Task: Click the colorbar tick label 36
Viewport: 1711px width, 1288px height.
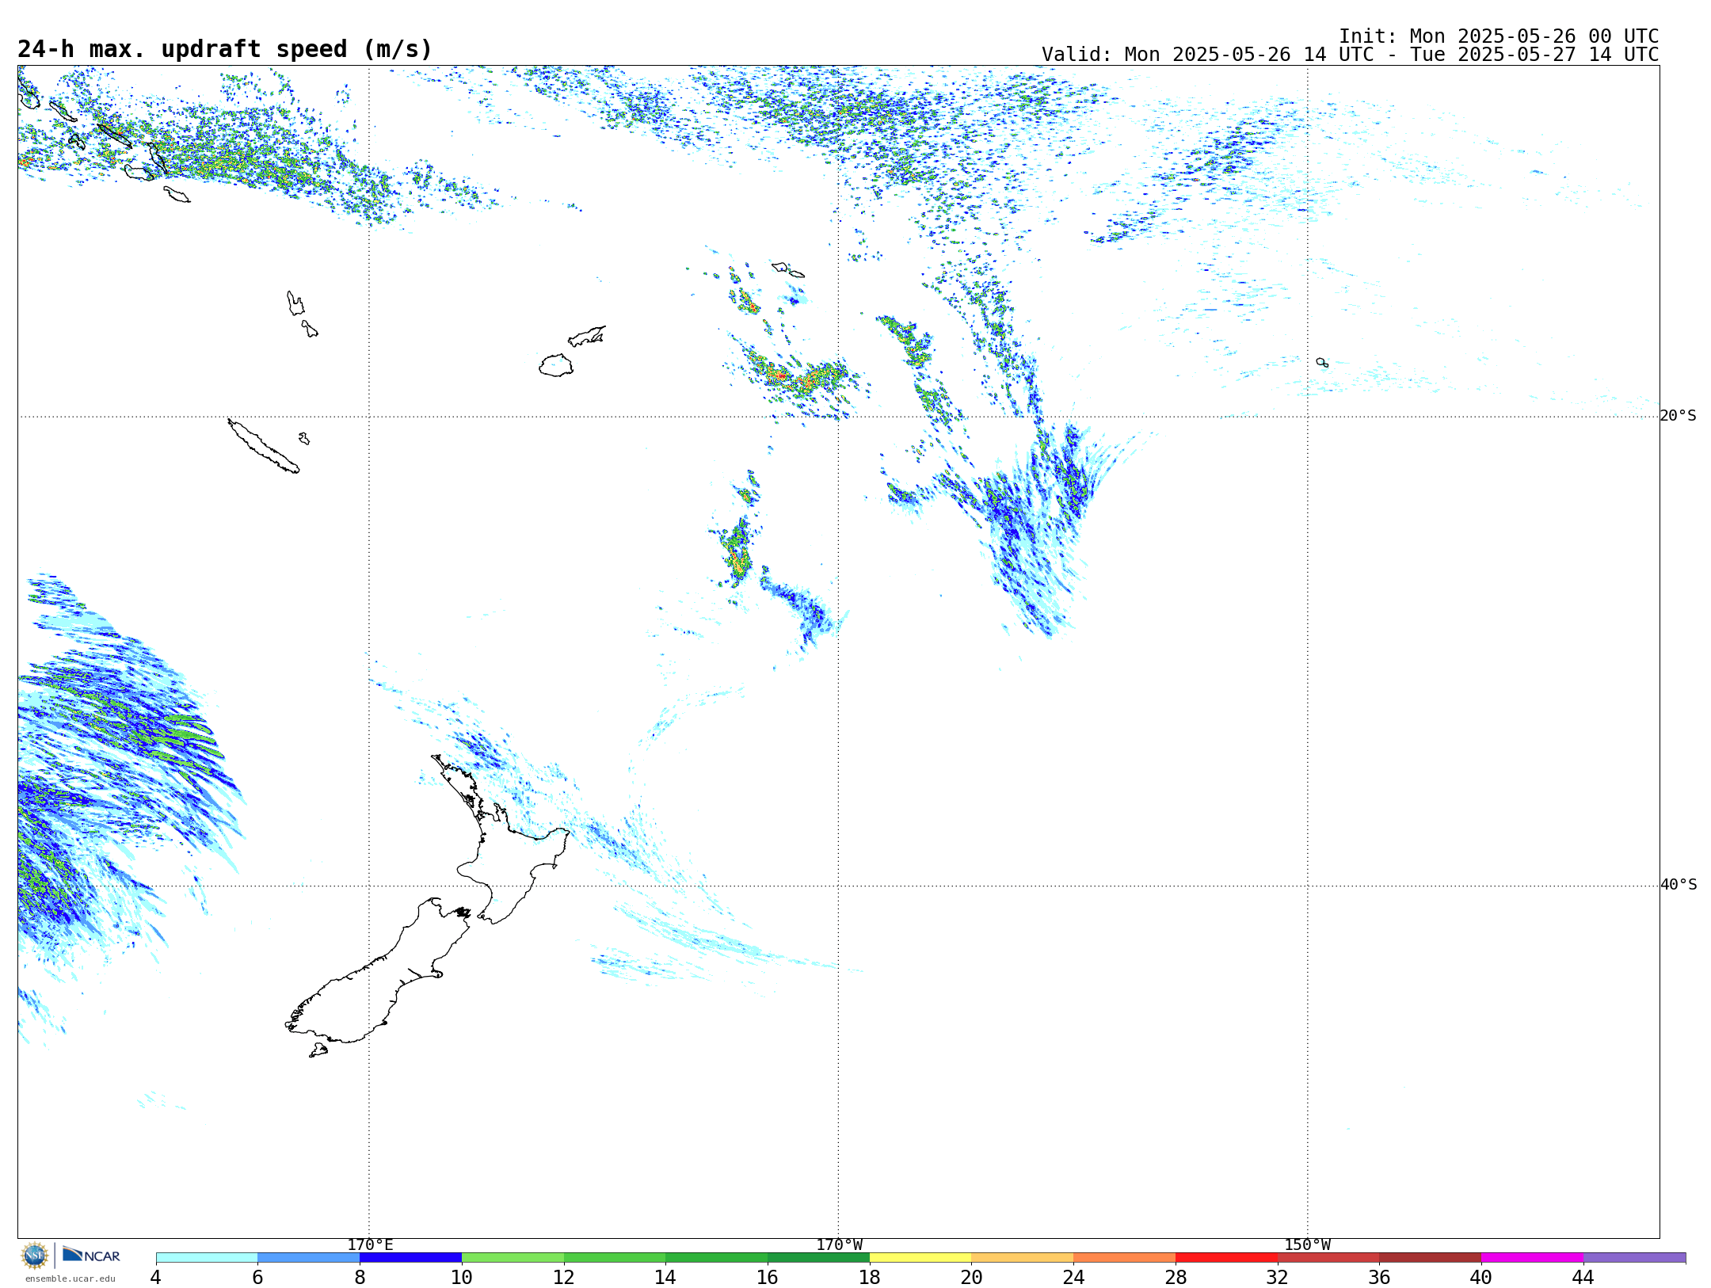Action: tap(1380, 1277)
